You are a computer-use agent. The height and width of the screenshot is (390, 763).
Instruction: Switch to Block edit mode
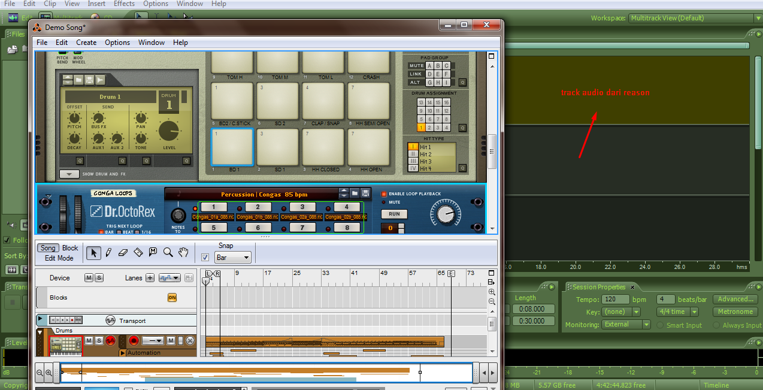[x=70, y=248]
